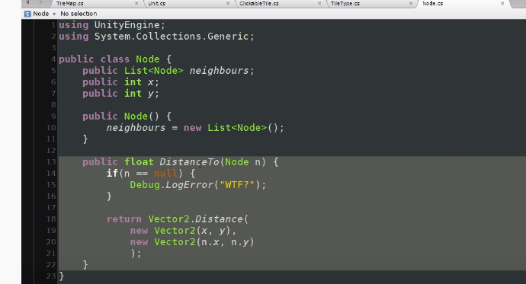Click the "WTF?" string literal
526x284 pixels.
237,185
